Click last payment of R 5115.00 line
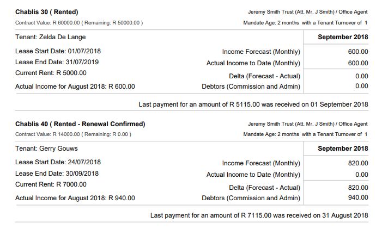Image resolution: width=388 pixels, height=229 pixels. pos(253,104)
